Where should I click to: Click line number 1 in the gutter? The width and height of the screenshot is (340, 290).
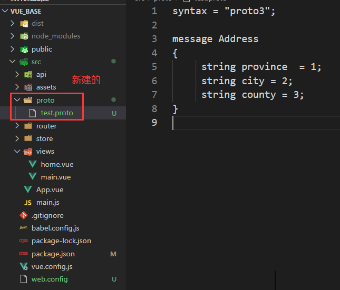point(154,11)
